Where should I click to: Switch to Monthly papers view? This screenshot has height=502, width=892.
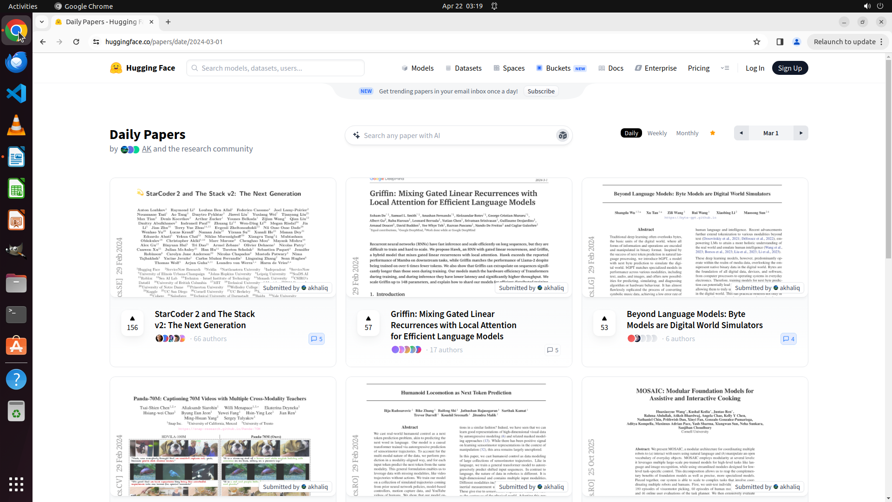click(687, 133)
